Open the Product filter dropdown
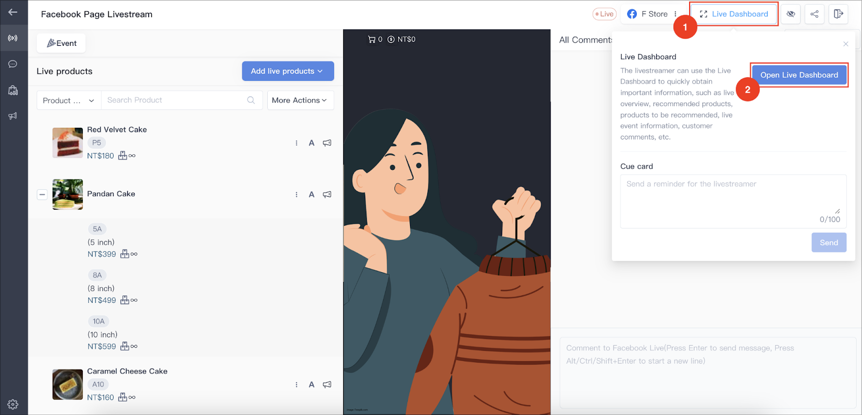Screen dimensions: 862x415 (68, 100)
